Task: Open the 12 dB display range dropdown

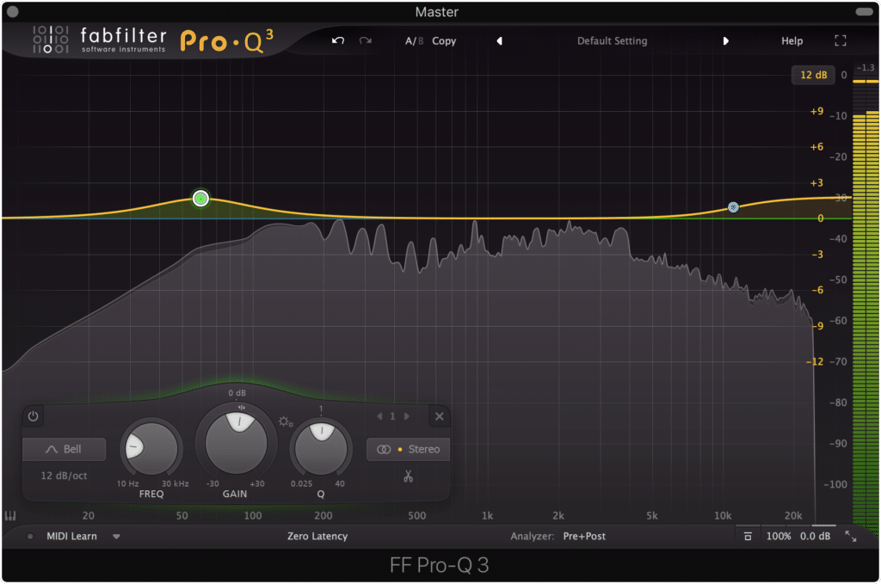Action: (813, 75)
